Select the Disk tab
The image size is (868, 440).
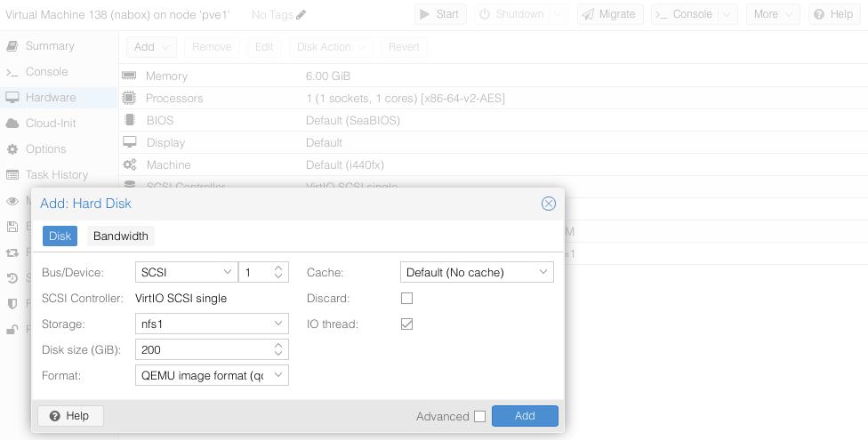pyautogui.click(x=60, y=236)
